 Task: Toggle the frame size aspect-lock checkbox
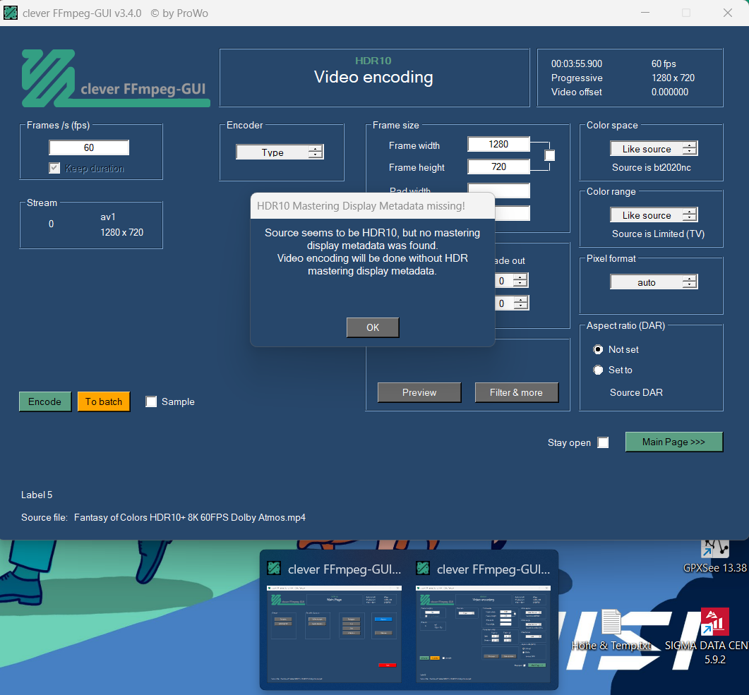click(x=550, y=155)
